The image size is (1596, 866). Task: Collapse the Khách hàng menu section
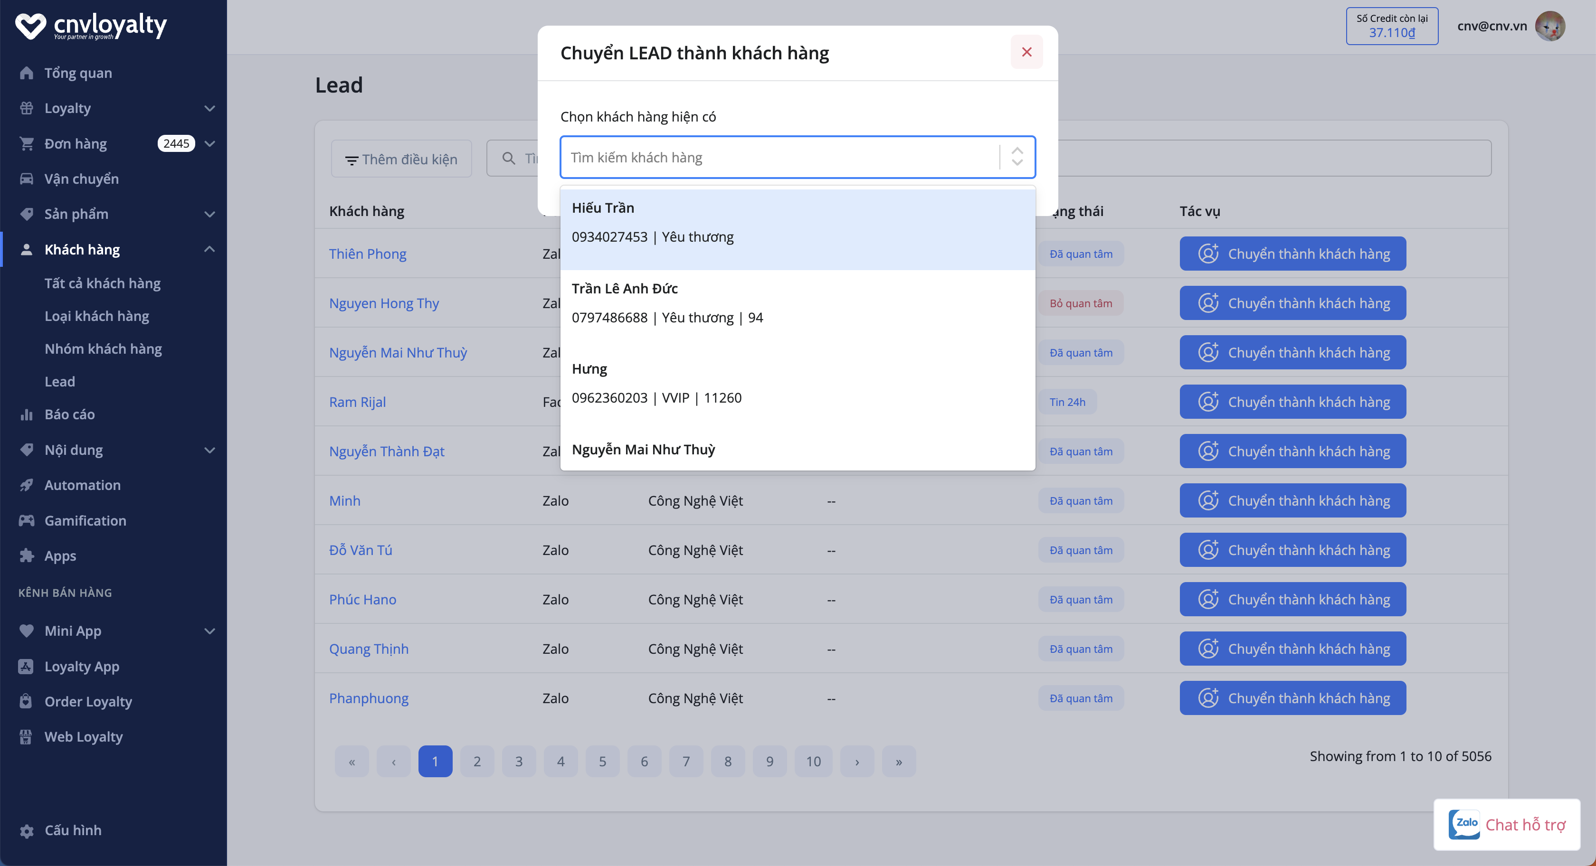tap(209, 250)
